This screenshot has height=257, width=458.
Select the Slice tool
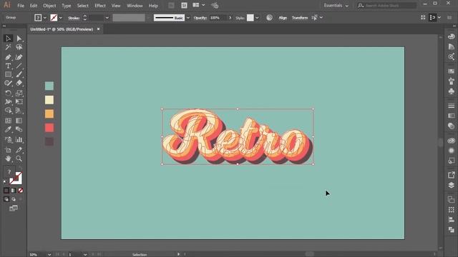(x=19, y=150)
